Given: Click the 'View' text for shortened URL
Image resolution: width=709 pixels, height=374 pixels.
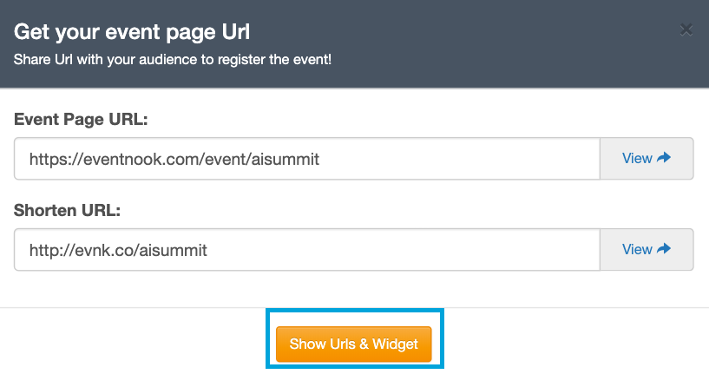Looking at the screenshot, I should pos(637,249).
